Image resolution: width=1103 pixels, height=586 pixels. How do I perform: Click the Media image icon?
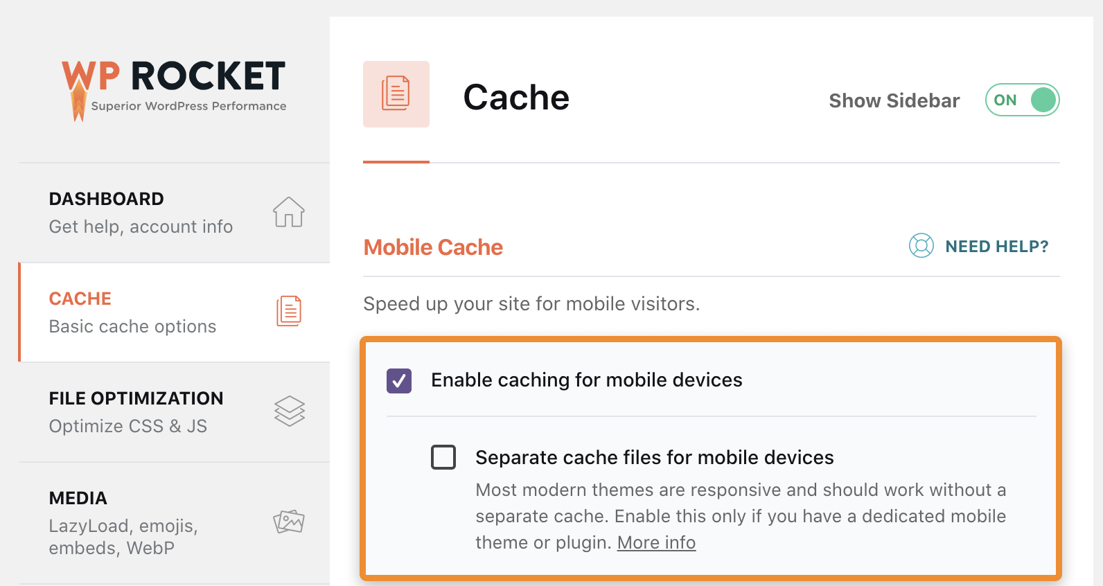[289, 522]
